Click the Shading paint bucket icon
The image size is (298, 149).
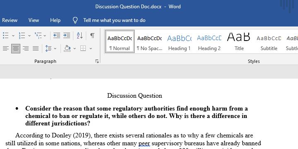coord(67,48)
